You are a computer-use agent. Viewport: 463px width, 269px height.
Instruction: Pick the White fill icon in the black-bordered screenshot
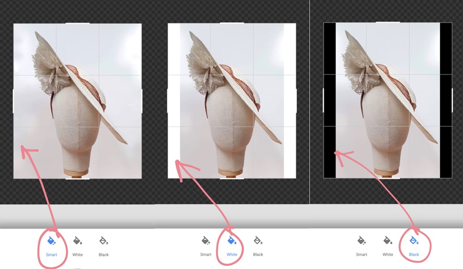[388, 241]
